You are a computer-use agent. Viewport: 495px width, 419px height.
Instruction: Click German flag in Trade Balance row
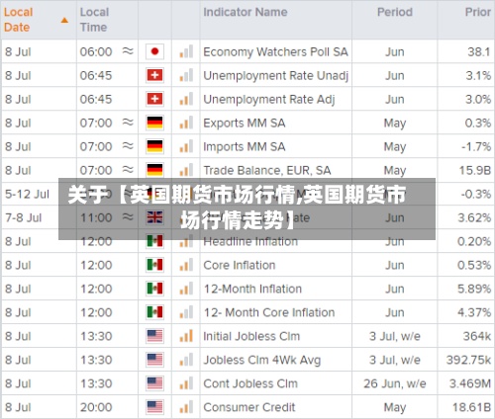click(x=154, y=170)
